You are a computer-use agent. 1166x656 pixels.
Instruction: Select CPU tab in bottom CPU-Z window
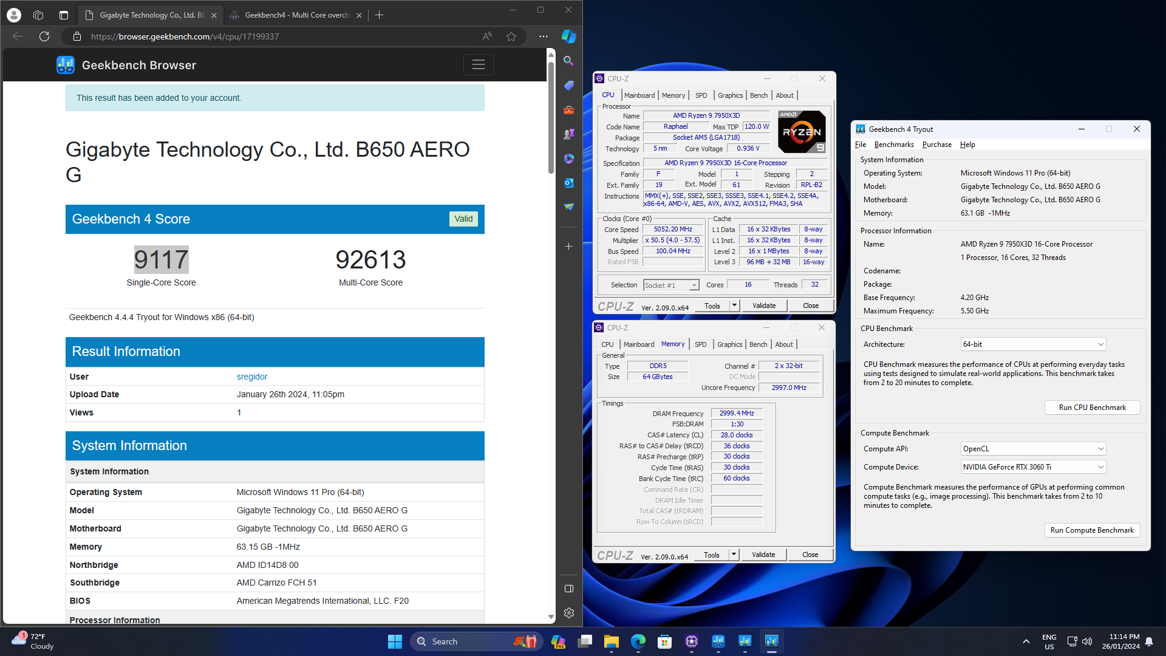(x=607, y=344)
